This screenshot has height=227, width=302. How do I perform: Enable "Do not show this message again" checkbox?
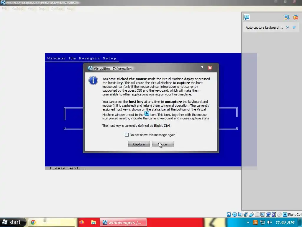pyautogui.click(x=127, y=135)
